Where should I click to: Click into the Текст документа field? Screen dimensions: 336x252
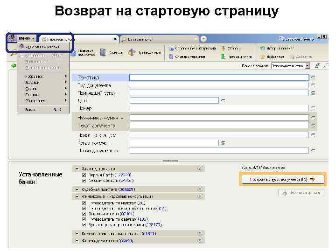pyautogui.click(x=219, y=126)
